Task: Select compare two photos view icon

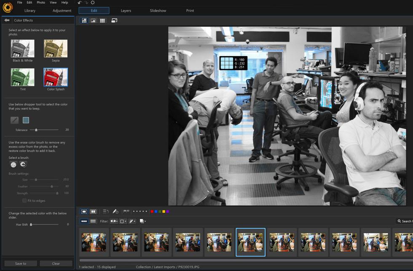Action: click(x=93, y=211)
